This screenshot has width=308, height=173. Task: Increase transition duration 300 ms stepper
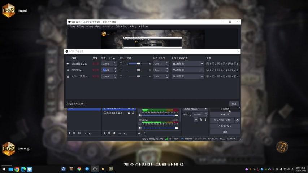click(x=206, y=114)
